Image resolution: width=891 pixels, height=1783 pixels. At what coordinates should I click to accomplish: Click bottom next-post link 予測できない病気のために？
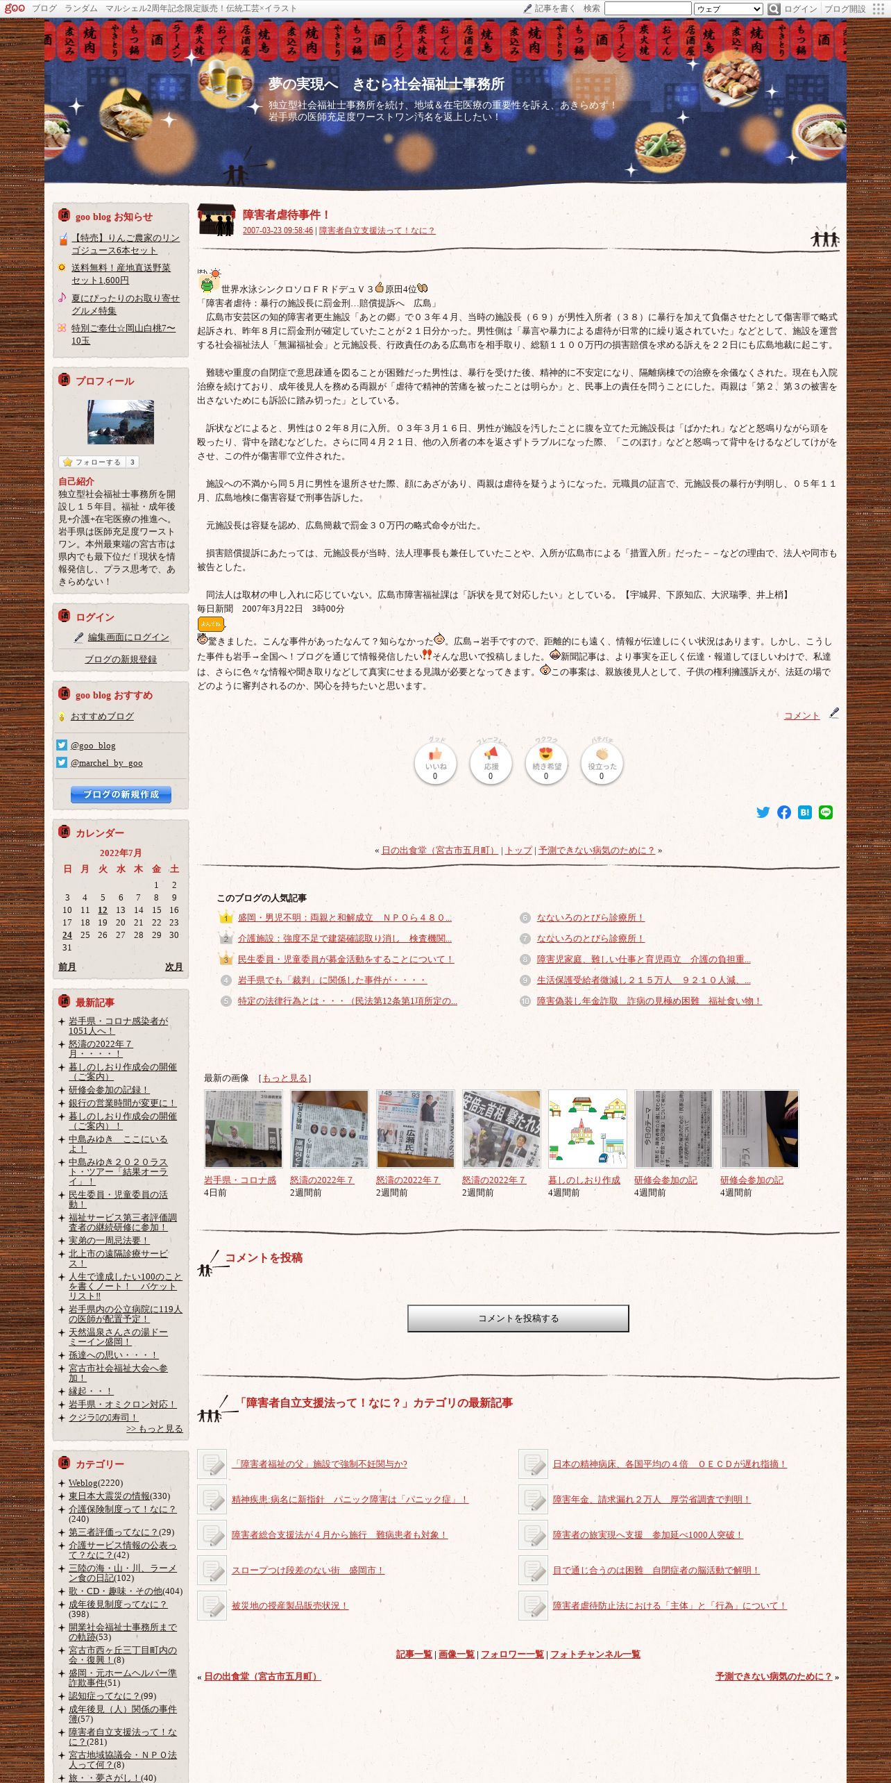pyautogui.click(x=774, y=1676)
